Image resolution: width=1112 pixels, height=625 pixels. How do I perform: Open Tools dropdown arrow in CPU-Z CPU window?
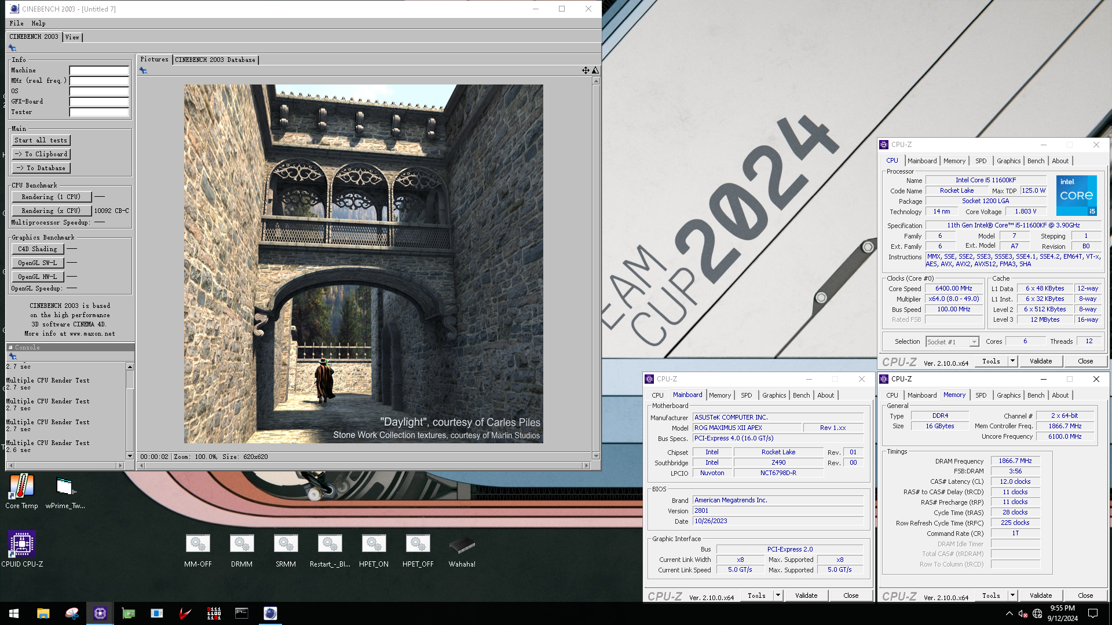pos(1012,361)
